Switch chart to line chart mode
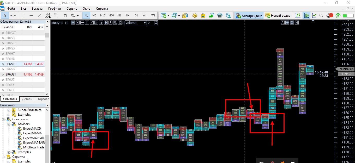Image resolution: width=355 pixels, height=163 pixels. [314, 15]
